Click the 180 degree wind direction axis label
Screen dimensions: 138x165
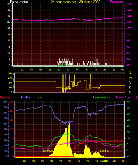point(10,83)
